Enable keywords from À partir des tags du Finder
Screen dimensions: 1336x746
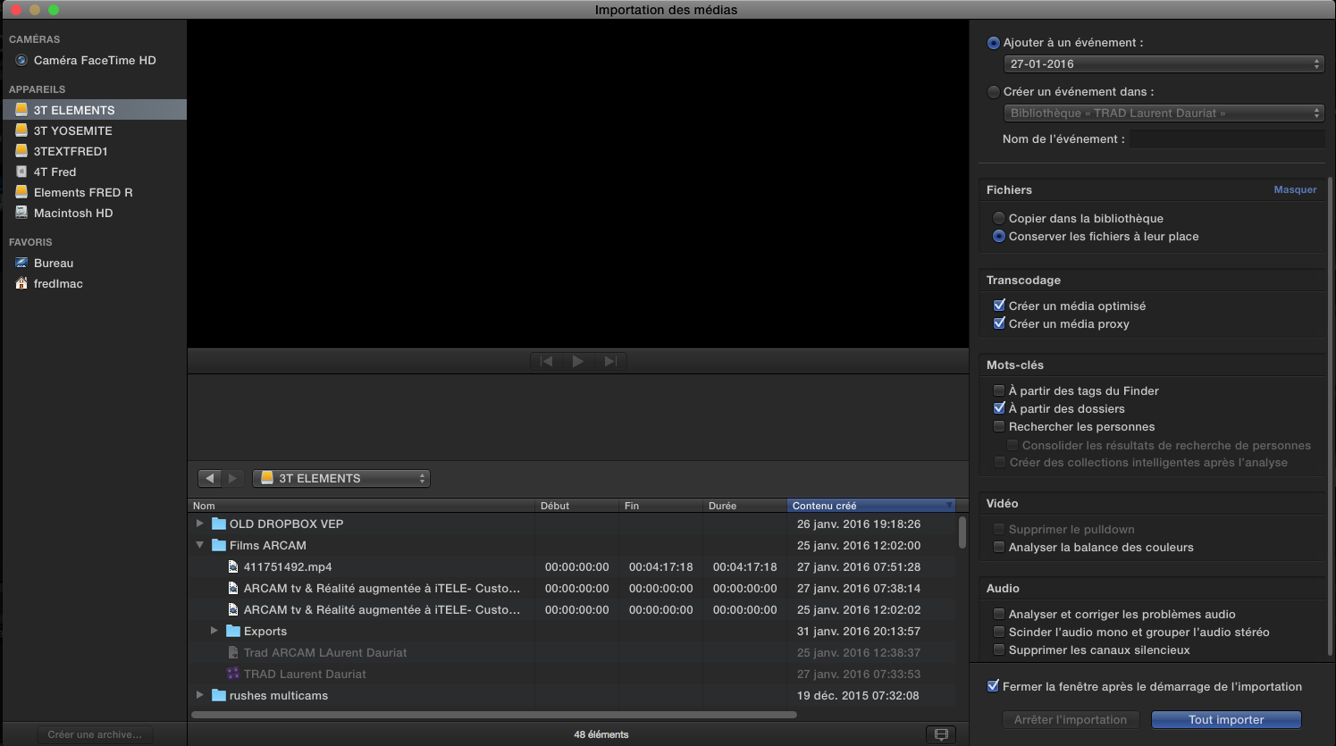998,390
